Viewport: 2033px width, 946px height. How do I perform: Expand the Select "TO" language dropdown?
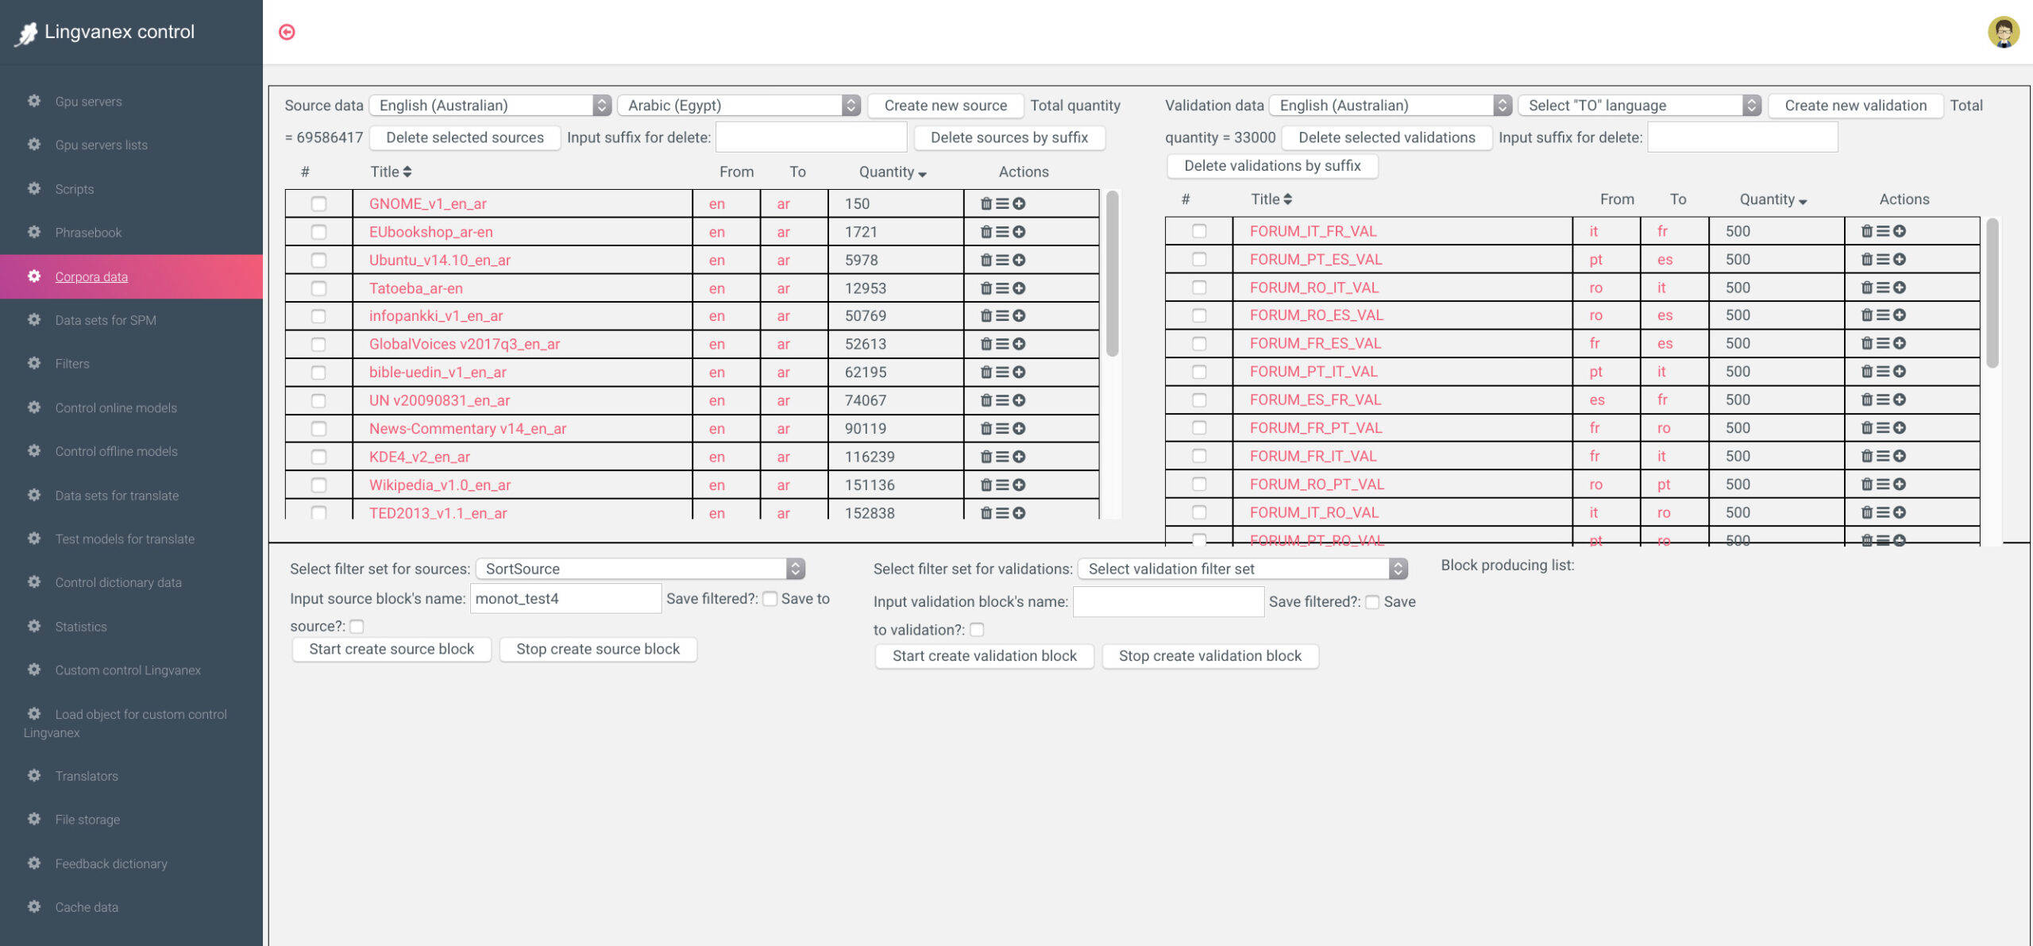[1639, 106]
